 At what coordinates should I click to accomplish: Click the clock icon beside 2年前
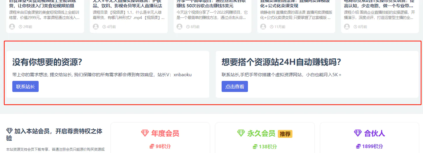[x=20, y=27]
